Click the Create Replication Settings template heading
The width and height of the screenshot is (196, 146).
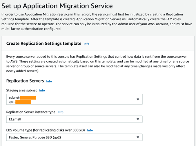click(44, 44)
